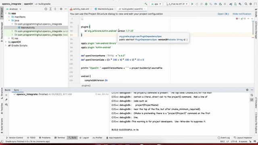258x145 pixels.
Task: Click the Open project structure link
Action: (x=223, y=14)
